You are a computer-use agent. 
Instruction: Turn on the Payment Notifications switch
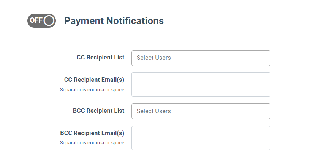41,20
